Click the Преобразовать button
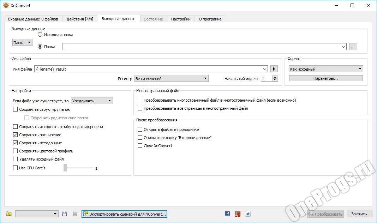The image size is (377, 223). [325, 214]
